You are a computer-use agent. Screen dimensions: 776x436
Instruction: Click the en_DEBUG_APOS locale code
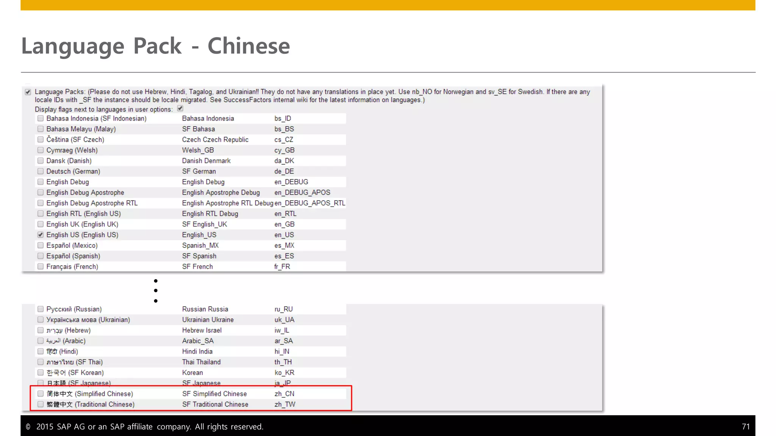point(302,193)
